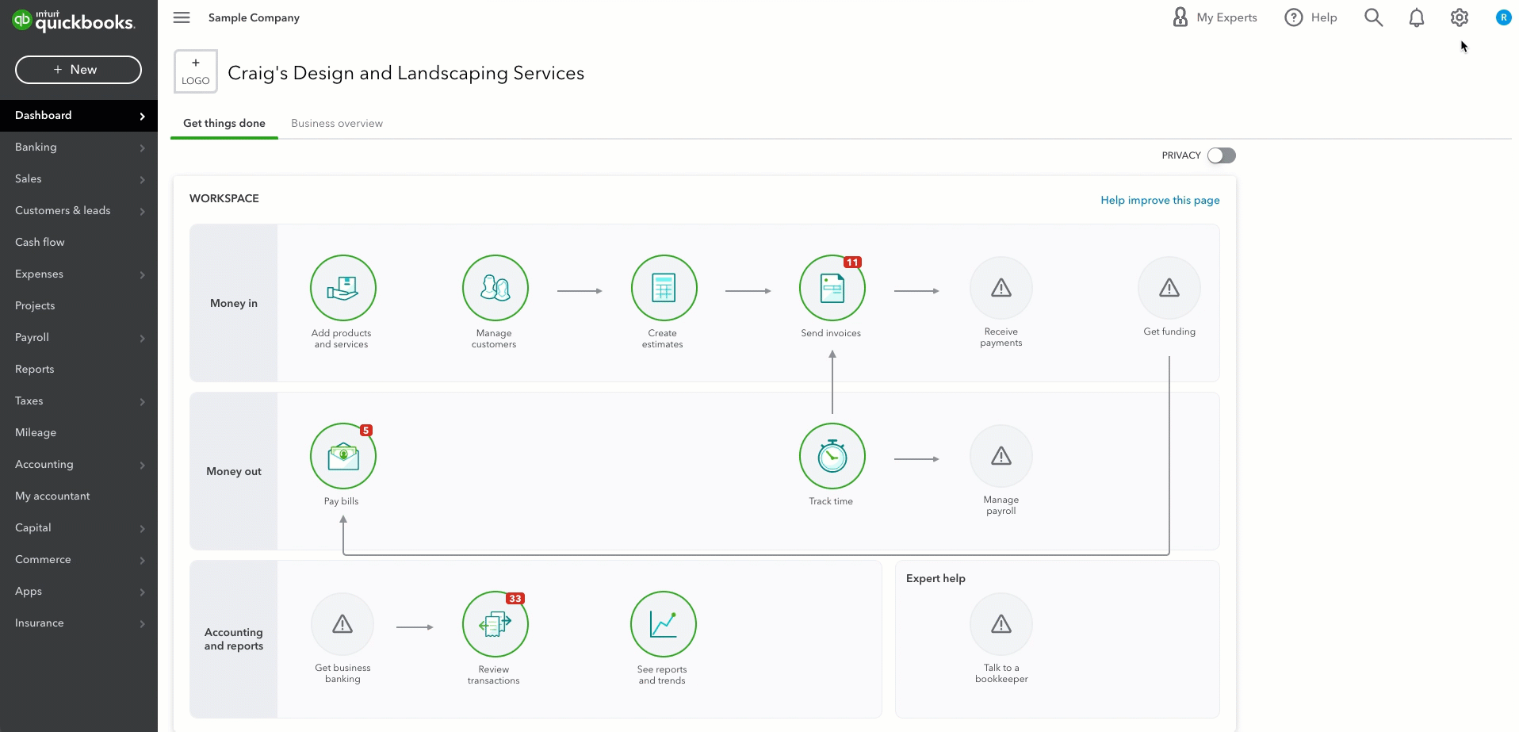The image size is (1519, 732).
Task: Click the WORKSPACE heading
Action: pos(224,198)
